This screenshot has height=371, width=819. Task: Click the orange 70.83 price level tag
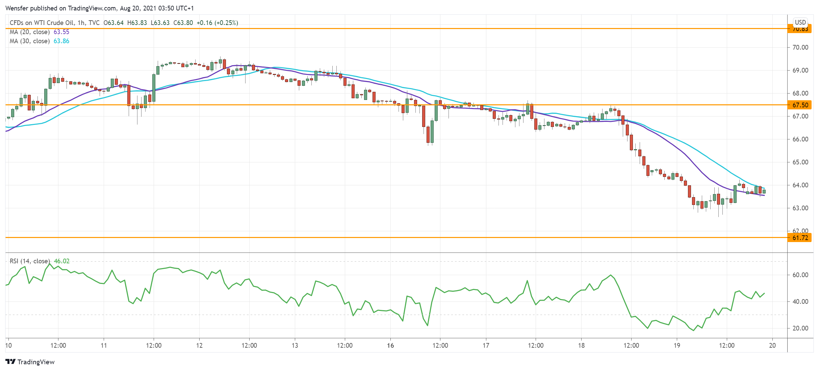803,29
